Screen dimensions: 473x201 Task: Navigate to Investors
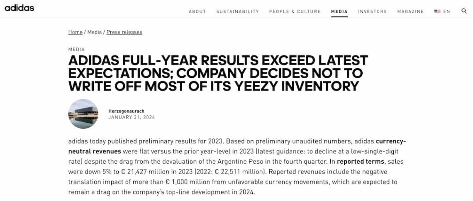click(x=372, y=12)
